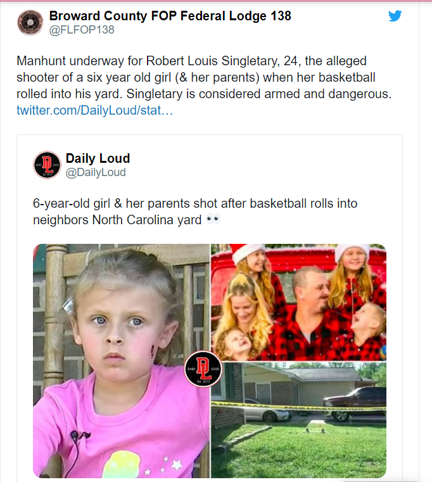
Task: Open the photo of girl in pink shirt
Action: [x=120, y=361]
